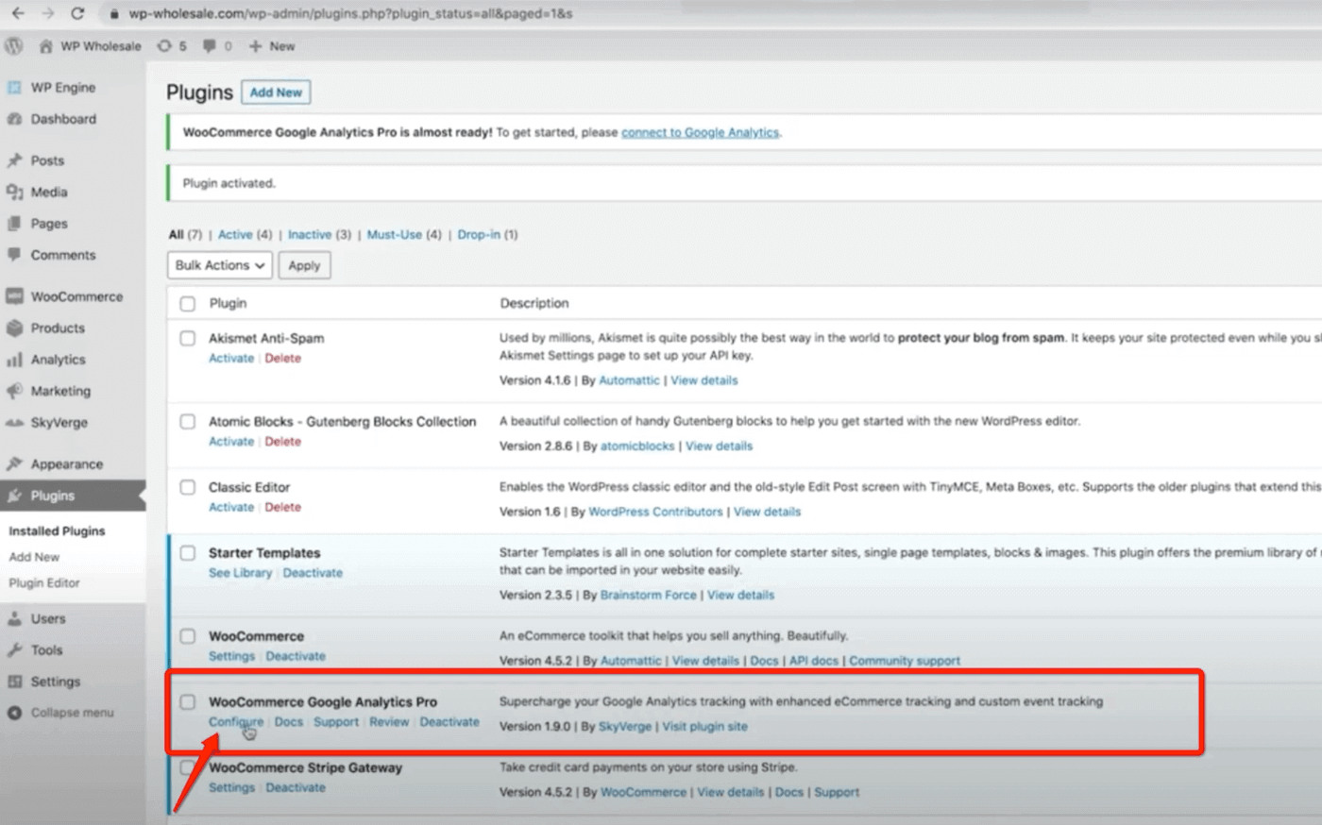Open the updates icon showing 5

pyautogui.click(x=164, y=46)
